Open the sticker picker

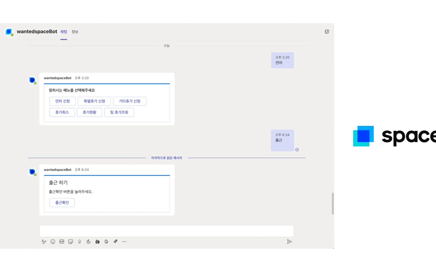[71, 242]
